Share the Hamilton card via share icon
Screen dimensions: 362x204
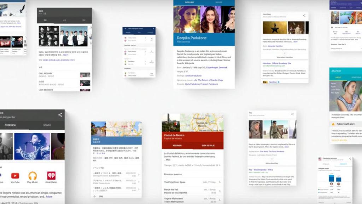coord(304,15)
